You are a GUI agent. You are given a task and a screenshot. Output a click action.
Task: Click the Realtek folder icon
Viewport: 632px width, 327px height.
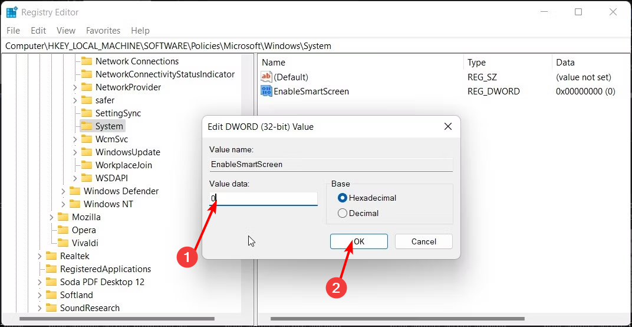(x=51, y=256)
